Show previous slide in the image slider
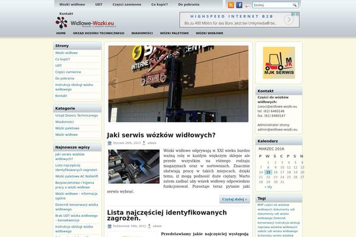This screenshot has height=237, width=356. [x=113, y=83]
